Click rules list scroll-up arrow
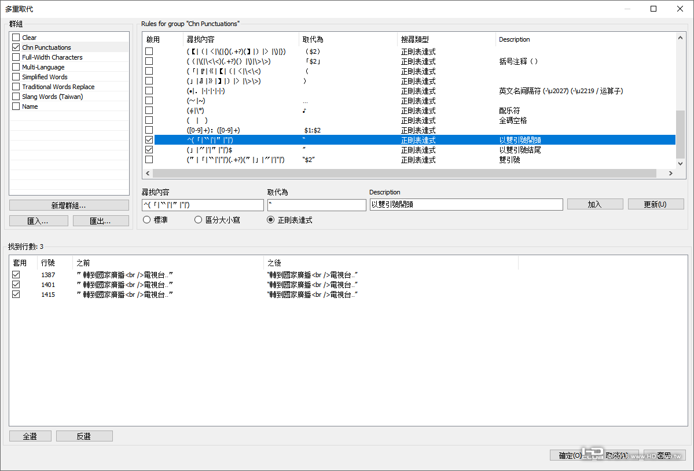 pyautogui.click(x=680, y=38)
